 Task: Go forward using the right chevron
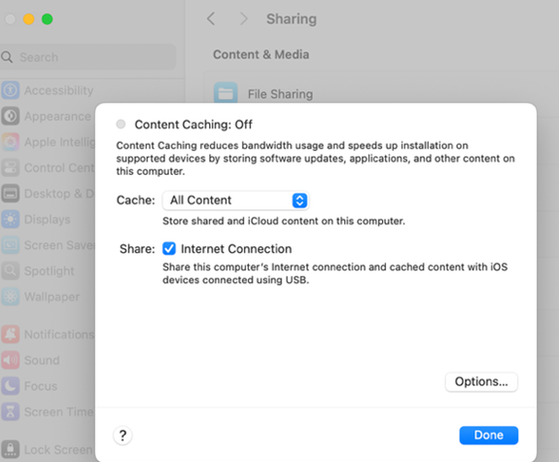coord(243,18)
